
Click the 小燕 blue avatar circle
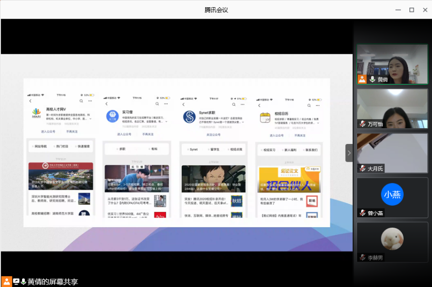point(392,194)
